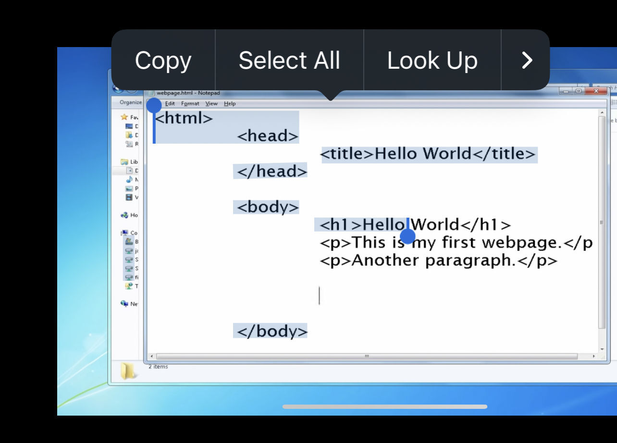
Task: Click the yellow folder icon in details pane
Action: point(127,371)
